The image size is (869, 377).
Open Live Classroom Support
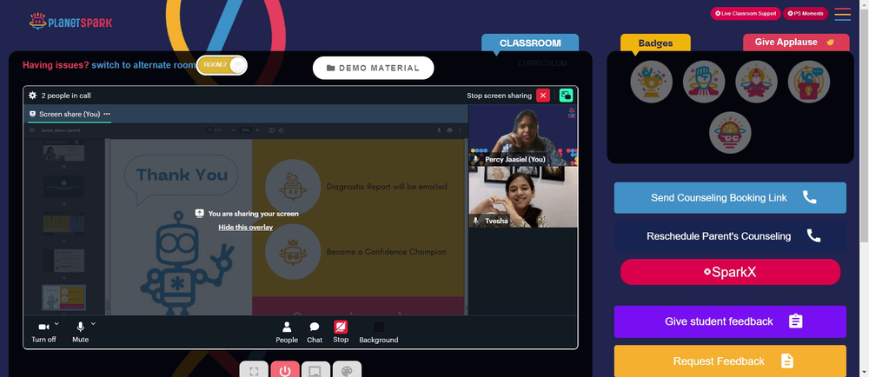point(746,13)
